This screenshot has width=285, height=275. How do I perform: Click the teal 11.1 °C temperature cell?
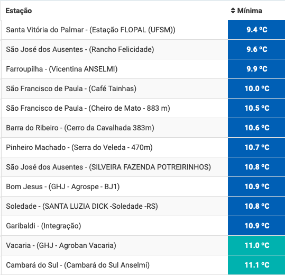pyautogui.click(x=256, y=265)
